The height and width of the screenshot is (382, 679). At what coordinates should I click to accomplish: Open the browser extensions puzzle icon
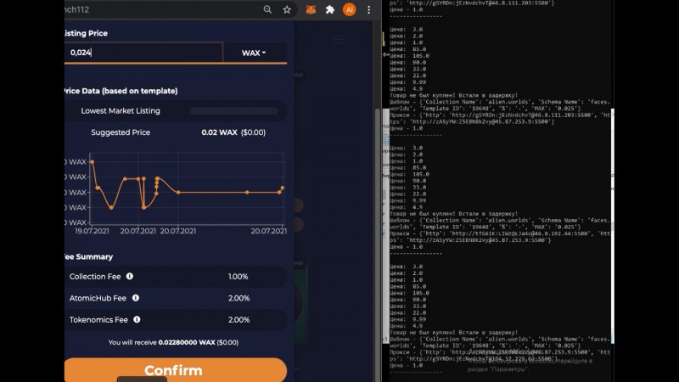point(330,9)
